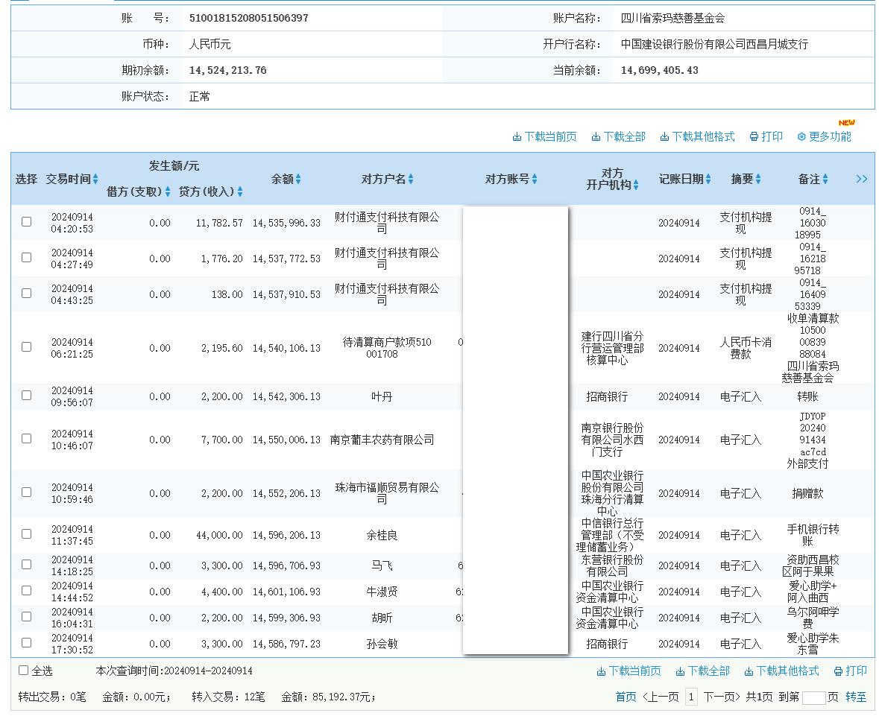This screenshot has width=879, height=716.
Task: Select the 胡昕 transaction checkbox
Action: pyautogui.click(x=26, y=617)
